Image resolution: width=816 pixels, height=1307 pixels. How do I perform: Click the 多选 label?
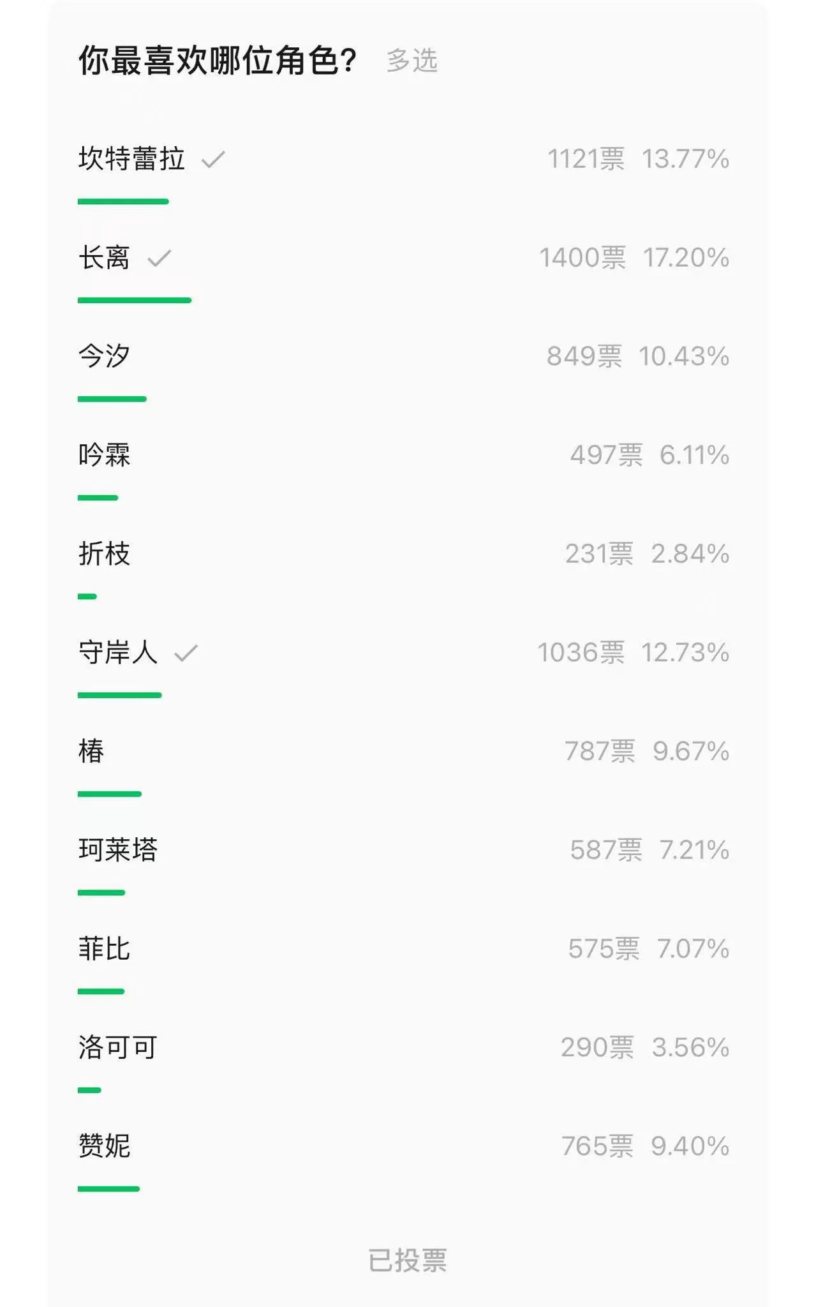(412, 61)
